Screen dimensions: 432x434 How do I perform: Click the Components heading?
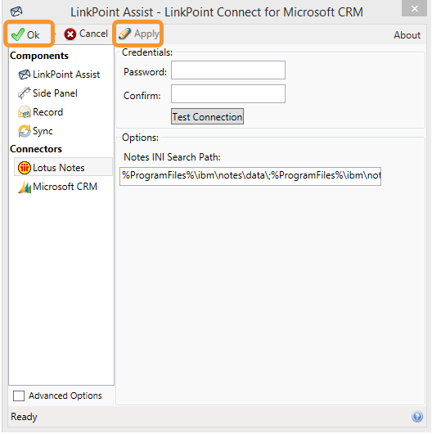point(39,56)
